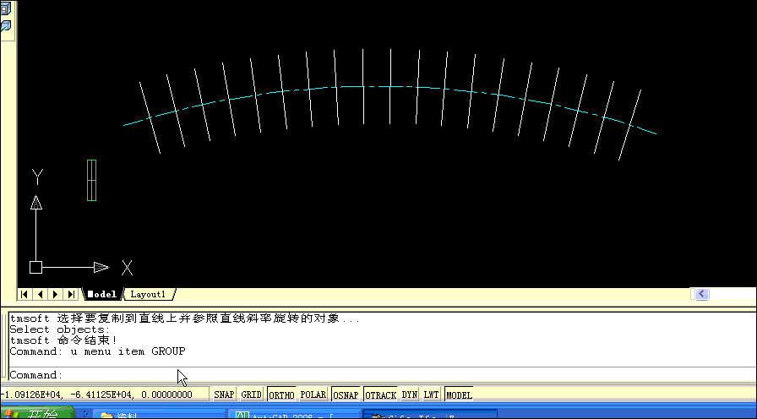Toggle GRID display in status bar
Image resolution: width=757 pixels, height=419 pixels.
click(x=251, y=395)
